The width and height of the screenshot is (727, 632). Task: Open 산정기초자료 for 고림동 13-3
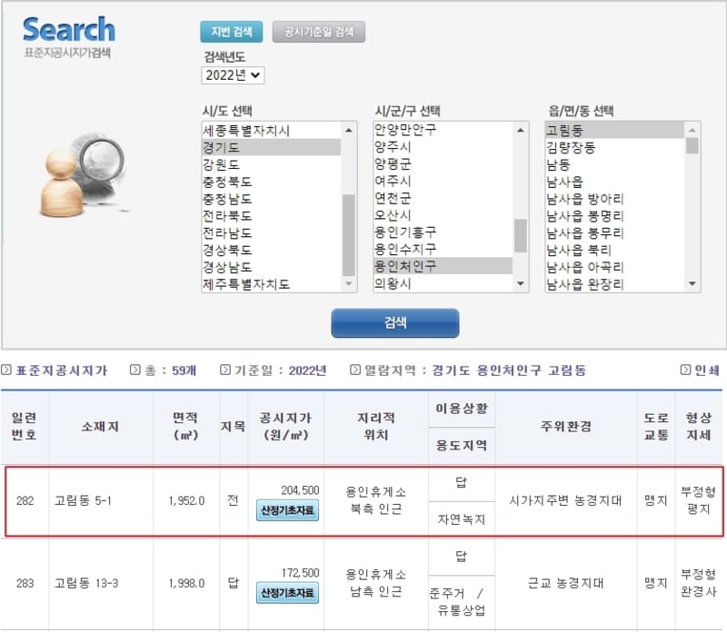click(x=287, y=593)
